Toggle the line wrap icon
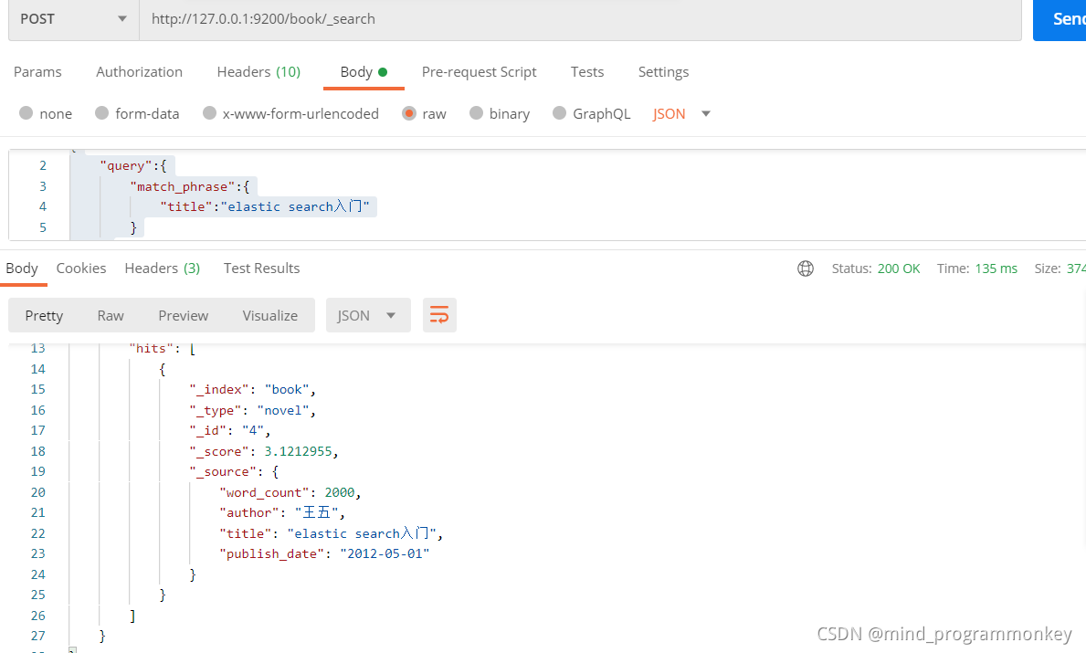1086x653 pixels. 439,316
